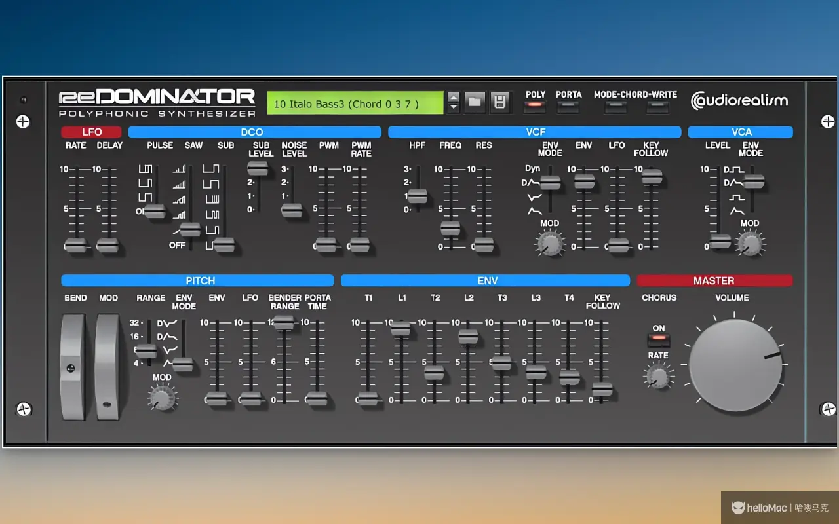Click the VCF ENV MODE selector handle
The height and width of the screenshot is (524, 839).
551,183
